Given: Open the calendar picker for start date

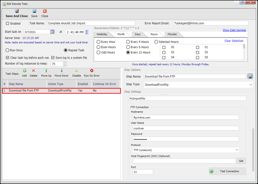Looking at the screenshot, I should coord(52,32).
